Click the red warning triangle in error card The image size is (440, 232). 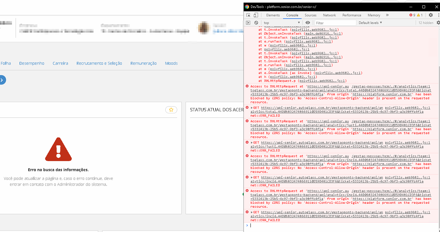click(x=58, y=149)
